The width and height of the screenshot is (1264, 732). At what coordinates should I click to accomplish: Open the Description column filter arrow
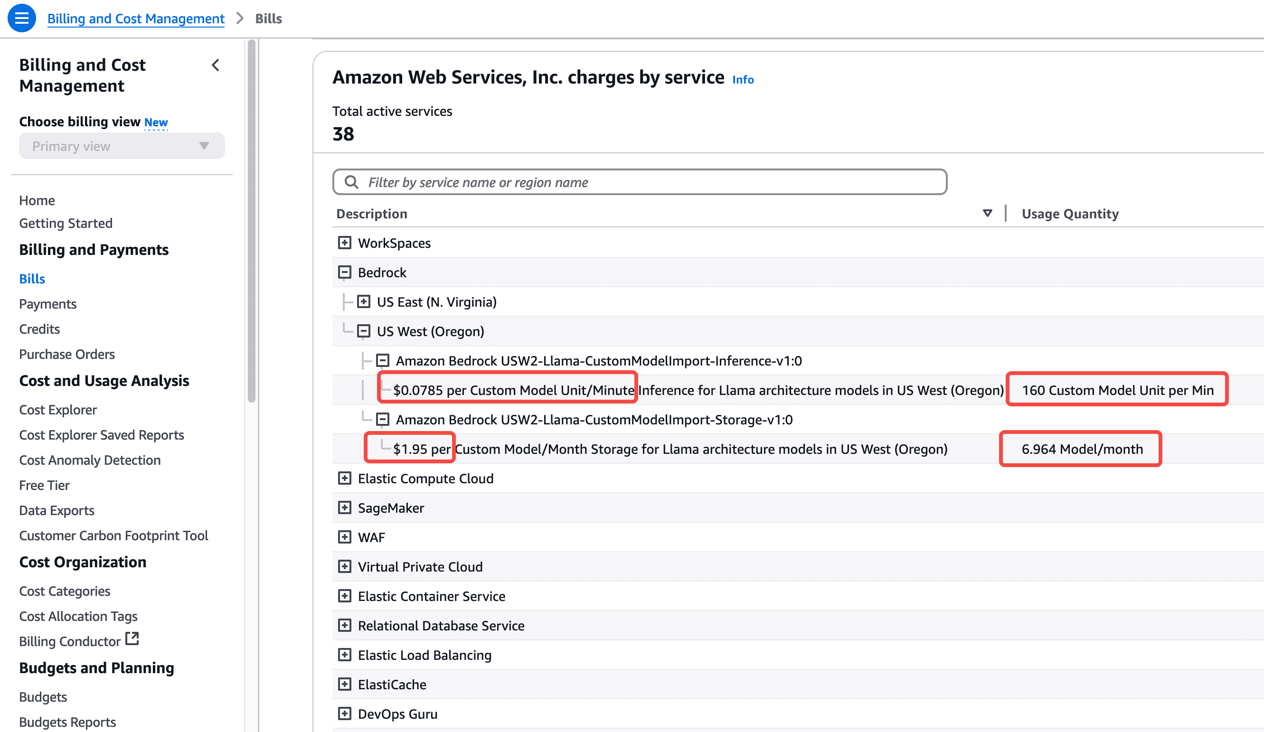click(x=987, y=213)
